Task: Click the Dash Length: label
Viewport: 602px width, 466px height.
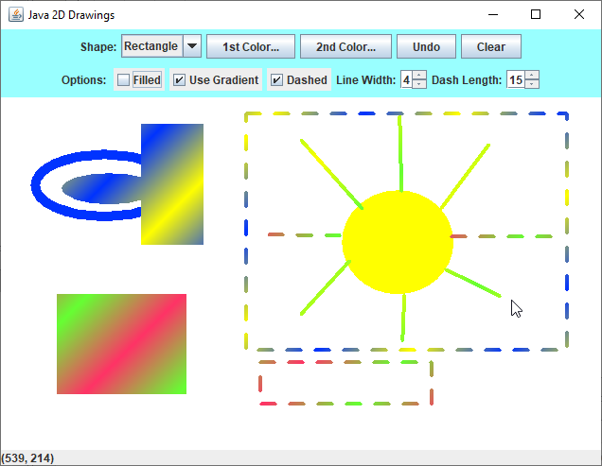Action: [467, 79]
